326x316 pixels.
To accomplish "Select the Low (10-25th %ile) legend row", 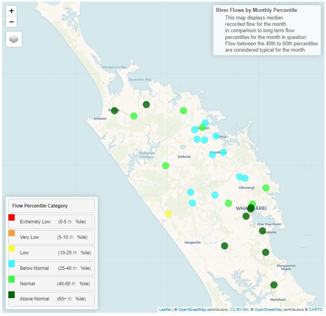I will pyautogui.click(x=52, y=253).
